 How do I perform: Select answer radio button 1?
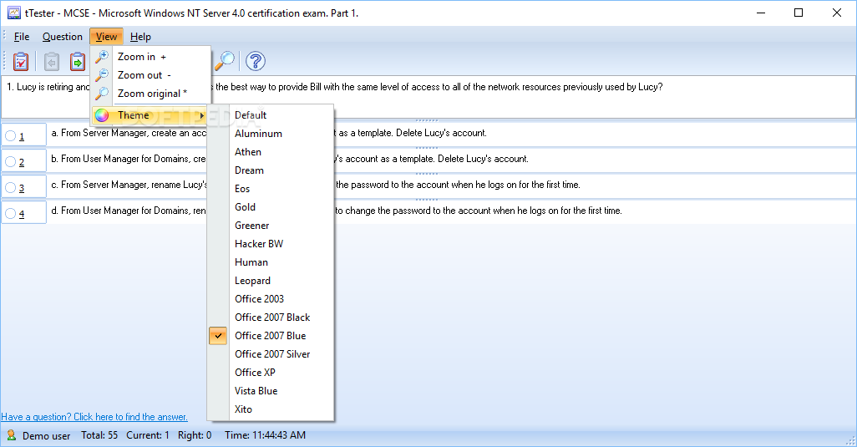coord(10,135)
